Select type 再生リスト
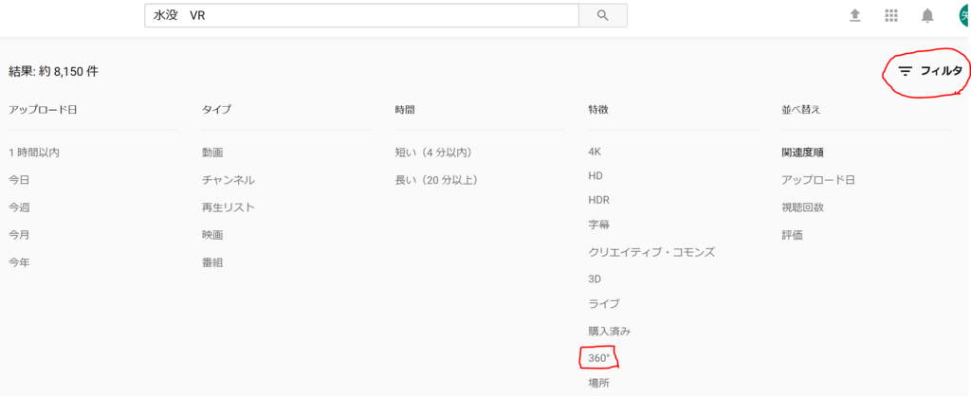Viewport: 971px width, 396px height. coord(229,207)
